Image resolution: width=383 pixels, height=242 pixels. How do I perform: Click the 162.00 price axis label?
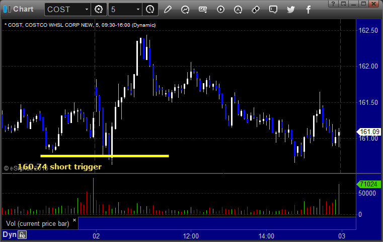368,67
